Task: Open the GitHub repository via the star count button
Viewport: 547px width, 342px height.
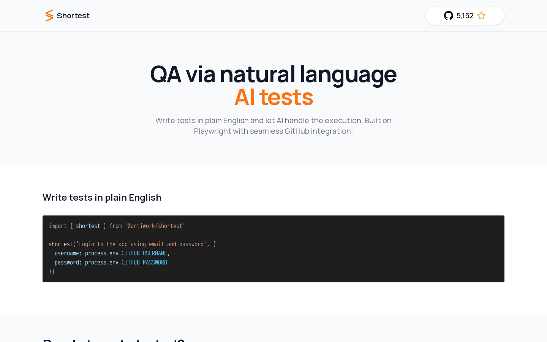Action: point(465,16)
